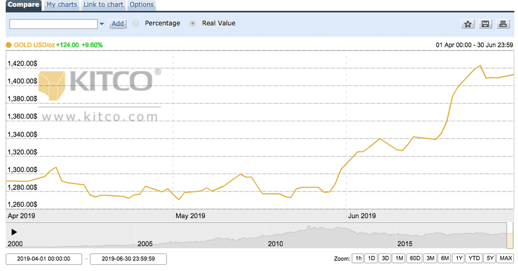Choose the YTD zoom button
This screenshot has height=271, width=518.
tap(474, 258)
